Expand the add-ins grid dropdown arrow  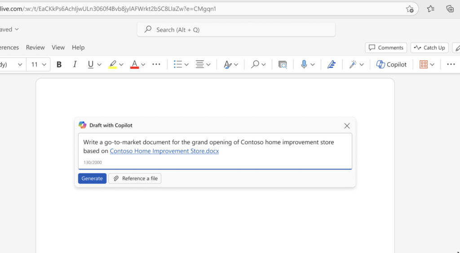pyautogui.click(x=432, y=65)
